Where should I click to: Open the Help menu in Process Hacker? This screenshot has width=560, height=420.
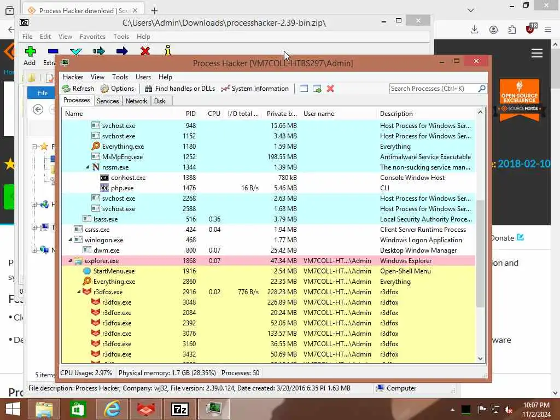165,77
